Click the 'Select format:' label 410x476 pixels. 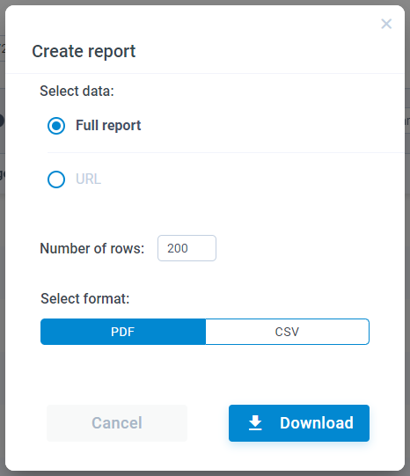85,298
